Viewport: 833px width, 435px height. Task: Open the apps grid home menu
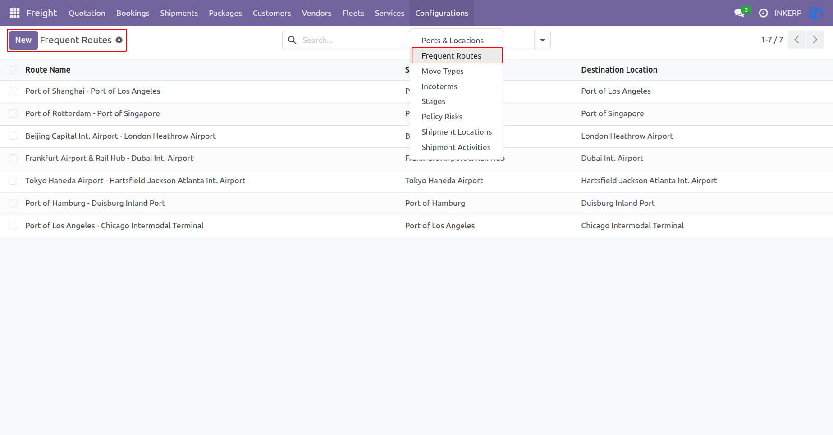(x=14, y=13)
